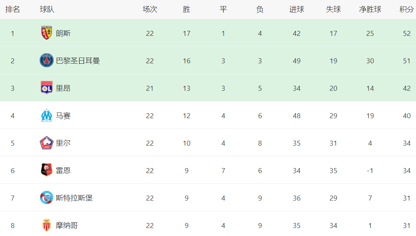Click the Marseille club badge
This screenshot has height=236, width=416.
point(47,116)
